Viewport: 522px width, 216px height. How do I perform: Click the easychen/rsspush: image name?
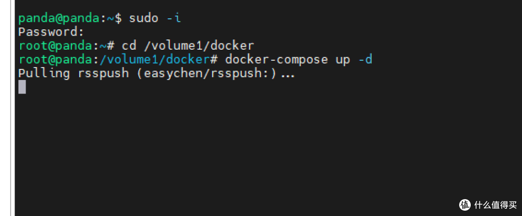206,73
